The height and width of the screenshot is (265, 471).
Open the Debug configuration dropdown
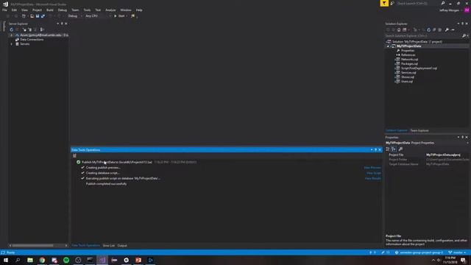point(75,16)
